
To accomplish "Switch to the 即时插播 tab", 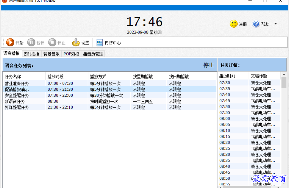I will [31, 54].
